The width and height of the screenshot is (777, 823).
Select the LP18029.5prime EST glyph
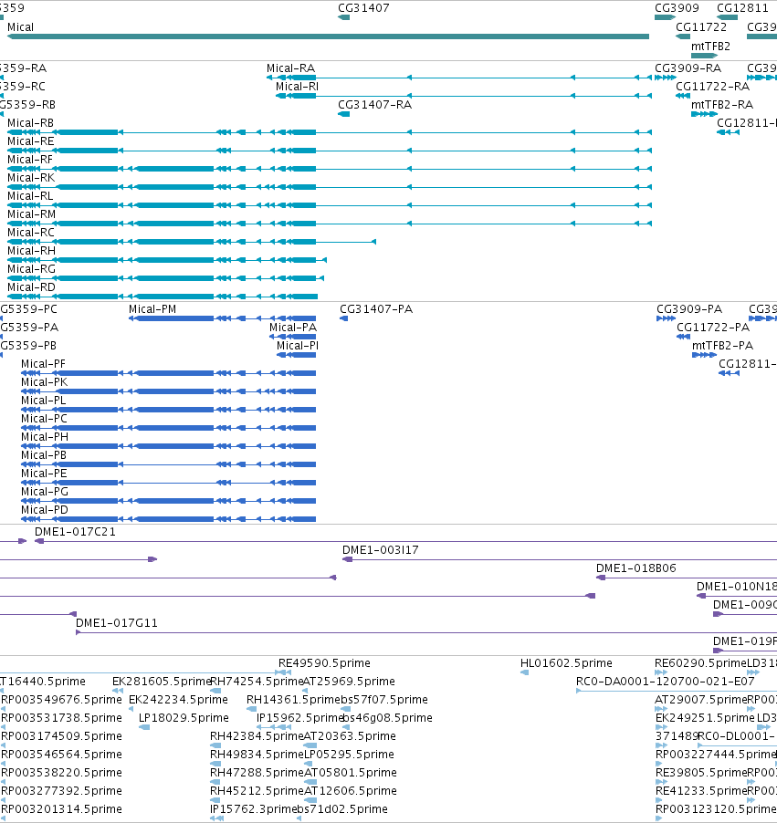tap(144, 727)
